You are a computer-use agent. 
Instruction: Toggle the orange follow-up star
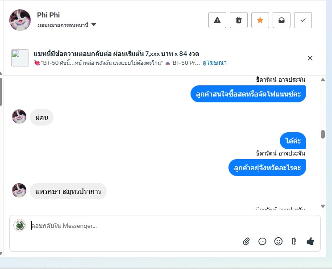[x=260, y=20]
